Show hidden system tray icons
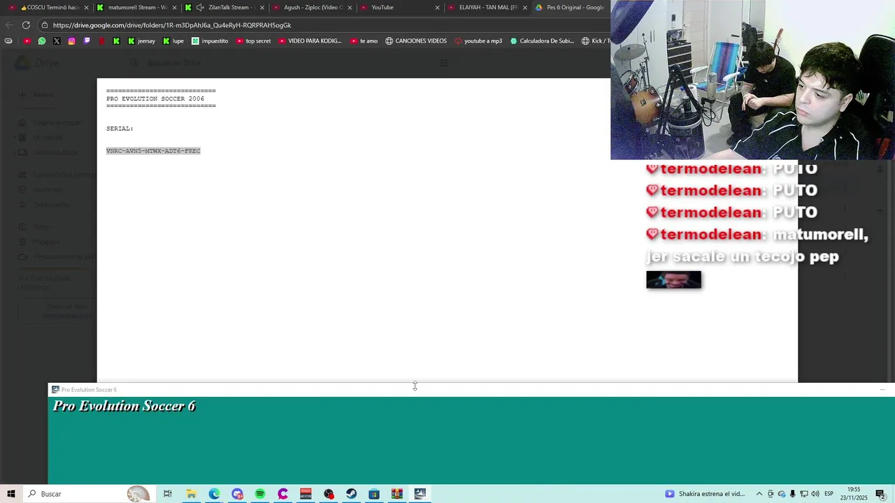The height and width of the screenshot is (503, 895). click(759, 494)
